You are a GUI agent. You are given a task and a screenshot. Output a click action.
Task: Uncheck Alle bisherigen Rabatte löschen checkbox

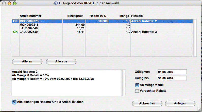[x=14, y=102]
